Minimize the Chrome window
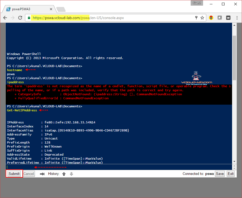This screenshot has height=198, width=242. (211, 4)
